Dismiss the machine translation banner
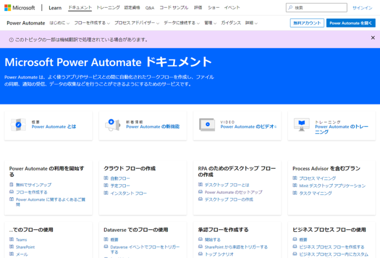Screen dimensions: 380x258 pos(373,38)
